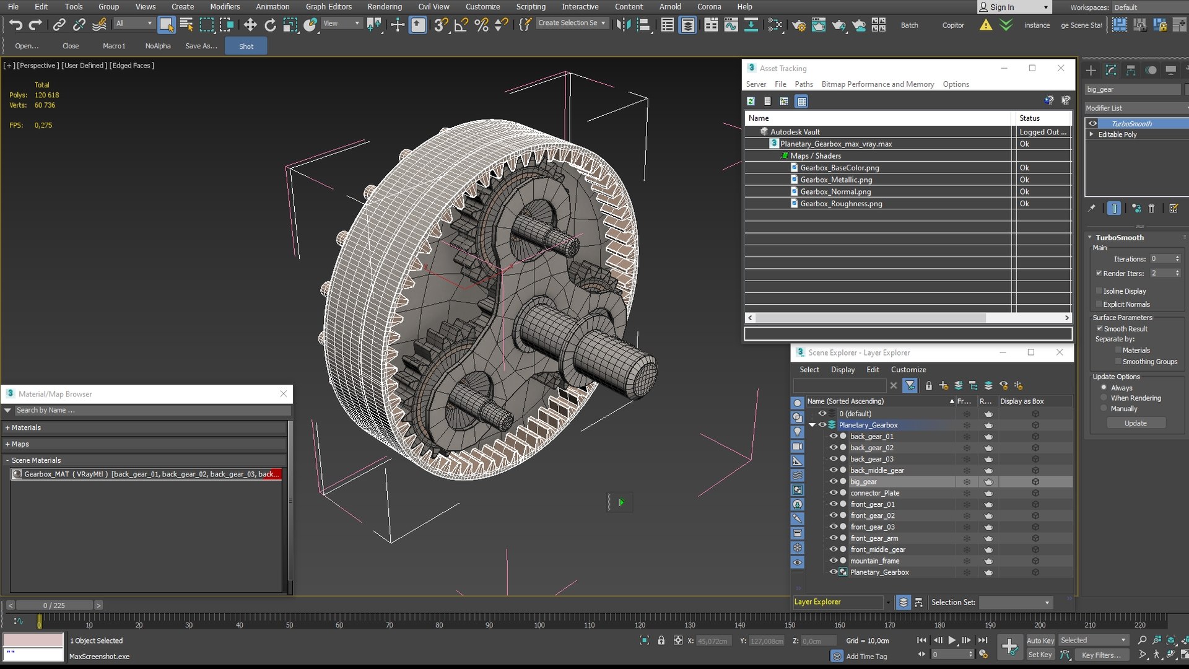Jump to the start of the animation

(921, 641)
